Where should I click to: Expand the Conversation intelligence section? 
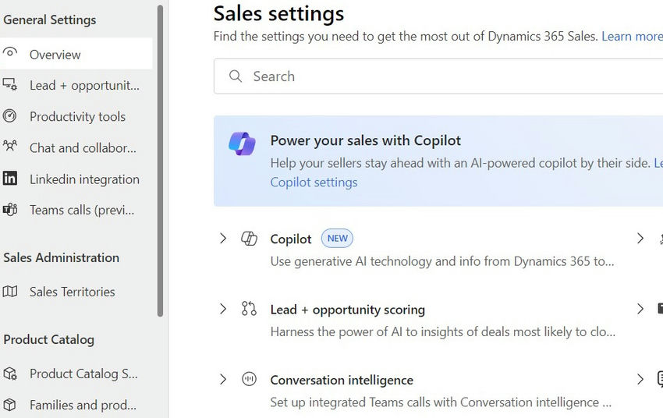pyautogui.click(x=223, y=379)
